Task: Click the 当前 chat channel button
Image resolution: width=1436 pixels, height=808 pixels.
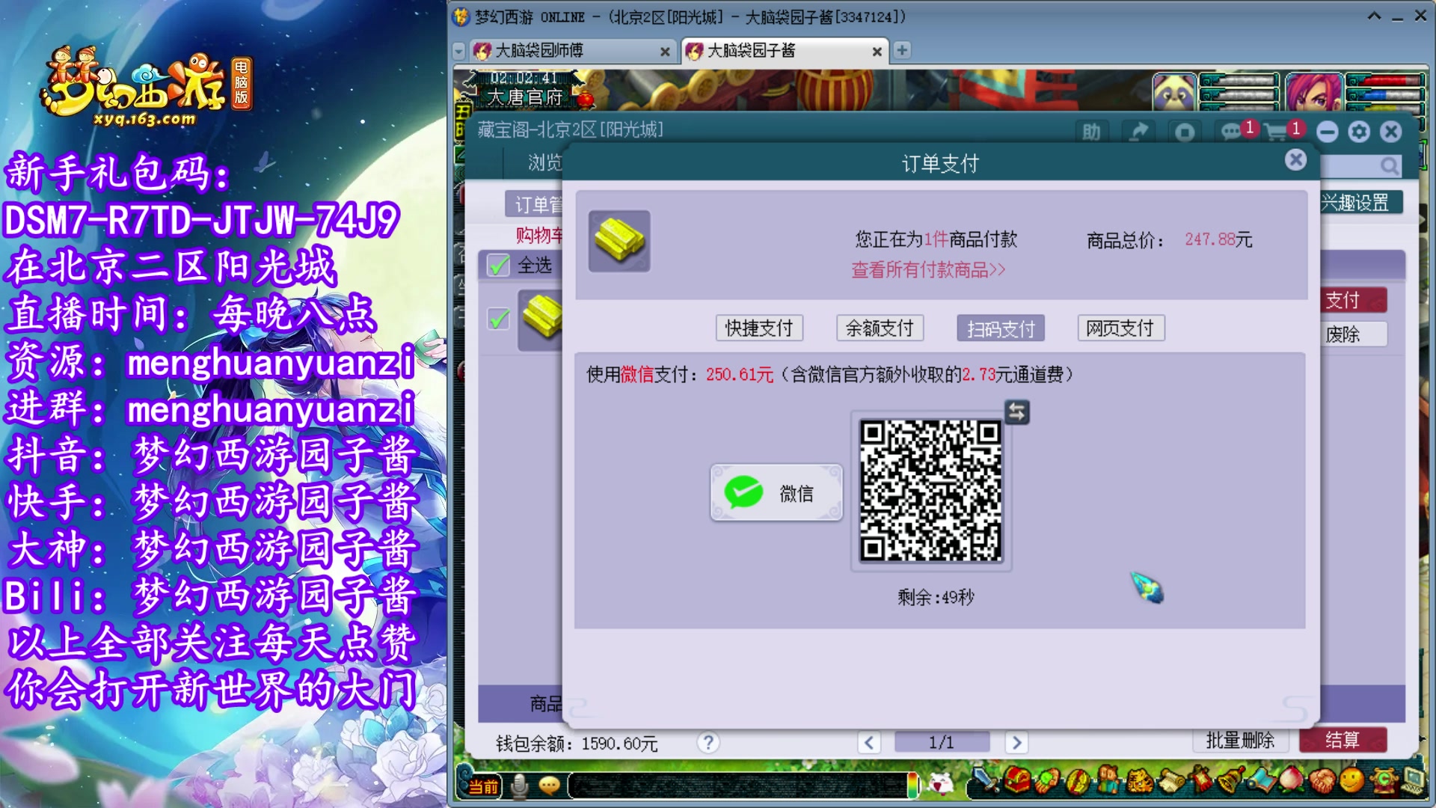Action: tap(482, 786)
